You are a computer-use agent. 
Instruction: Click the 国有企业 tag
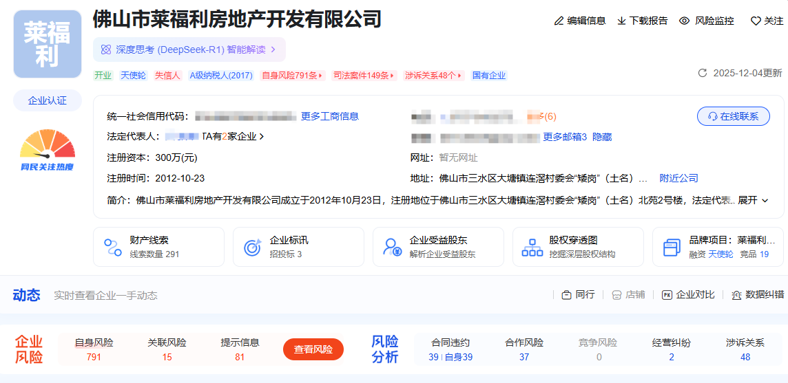click(489, 76)
